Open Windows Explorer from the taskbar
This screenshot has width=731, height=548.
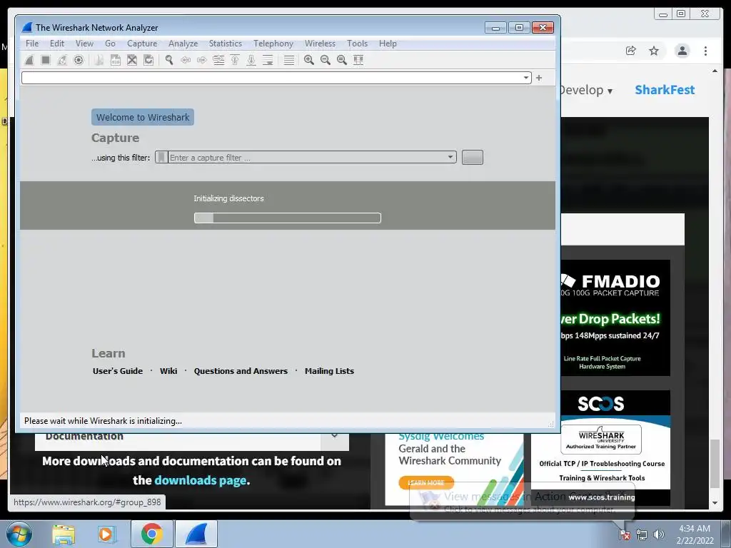[x=64, y=534]
